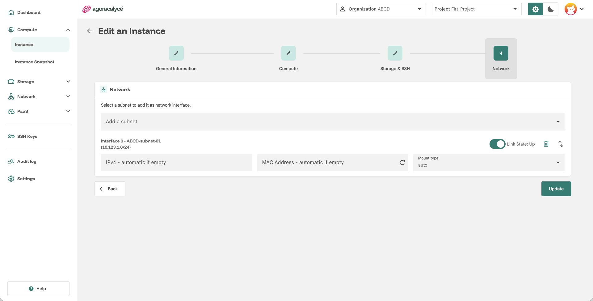Viewport: 593px width, 301px height.
Task: Open General Information step pencil icon
Action: click(176, 53)
